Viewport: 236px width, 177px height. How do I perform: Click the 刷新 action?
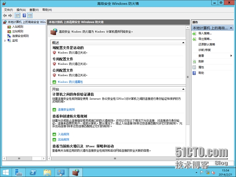[x=201, y=61]
